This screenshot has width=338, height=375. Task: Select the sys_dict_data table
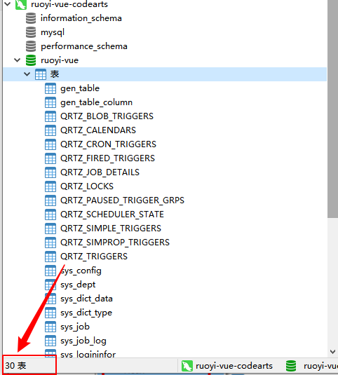point(86,299)
